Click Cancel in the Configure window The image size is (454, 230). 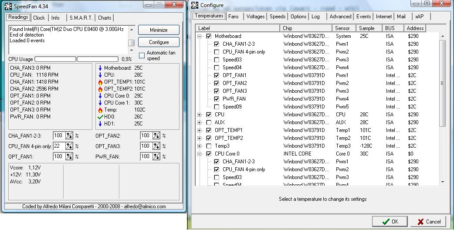pos(429,222)
